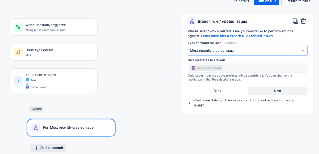This screenshot has height=154, width=319.
Task: Click the Create a new plus icon
Action: (x=18, y=81)
